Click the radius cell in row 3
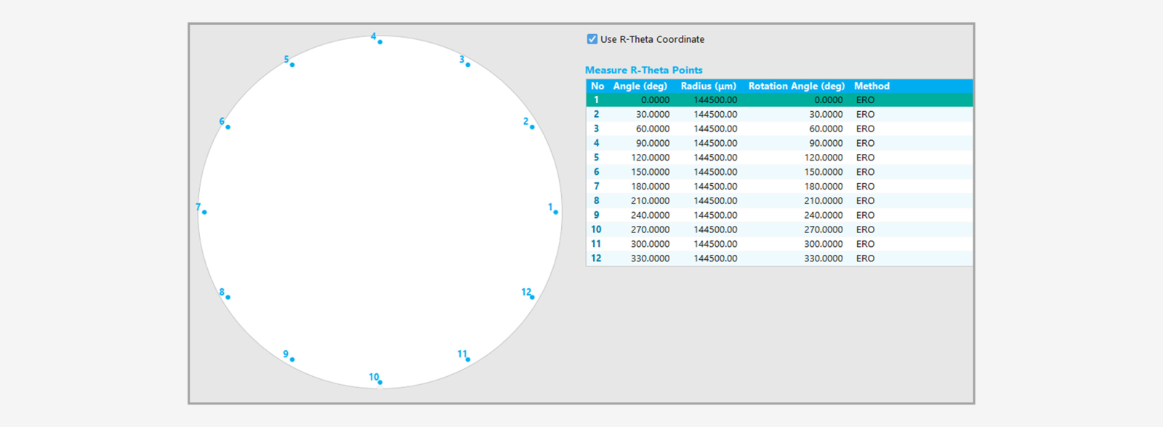 click(715, 129)
